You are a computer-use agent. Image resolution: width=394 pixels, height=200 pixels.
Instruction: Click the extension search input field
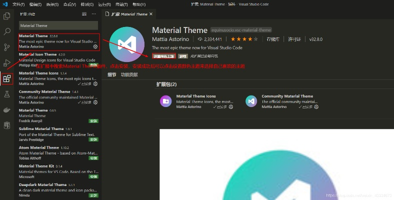58,25
